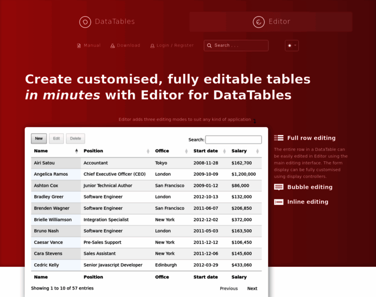
Task: Switch to the DataTables site tab
Action: click(107, 22)
